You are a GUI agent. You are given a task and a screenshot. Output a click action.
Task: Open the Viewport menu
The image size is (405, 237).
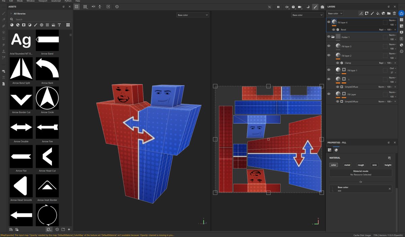[43, 1]
